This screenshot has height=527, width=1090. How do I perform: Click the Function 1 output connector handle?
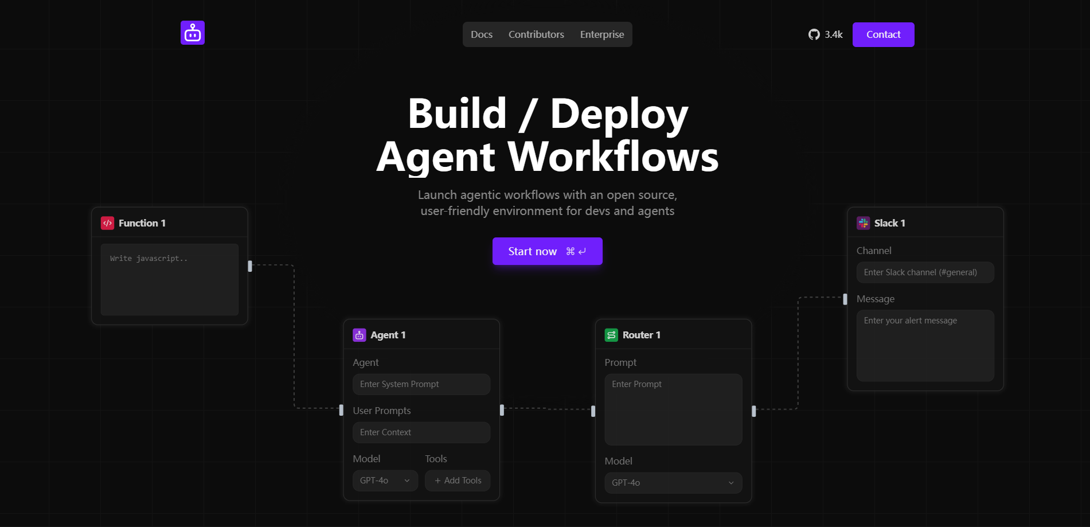pyautogui.click(x=250, y=266)
